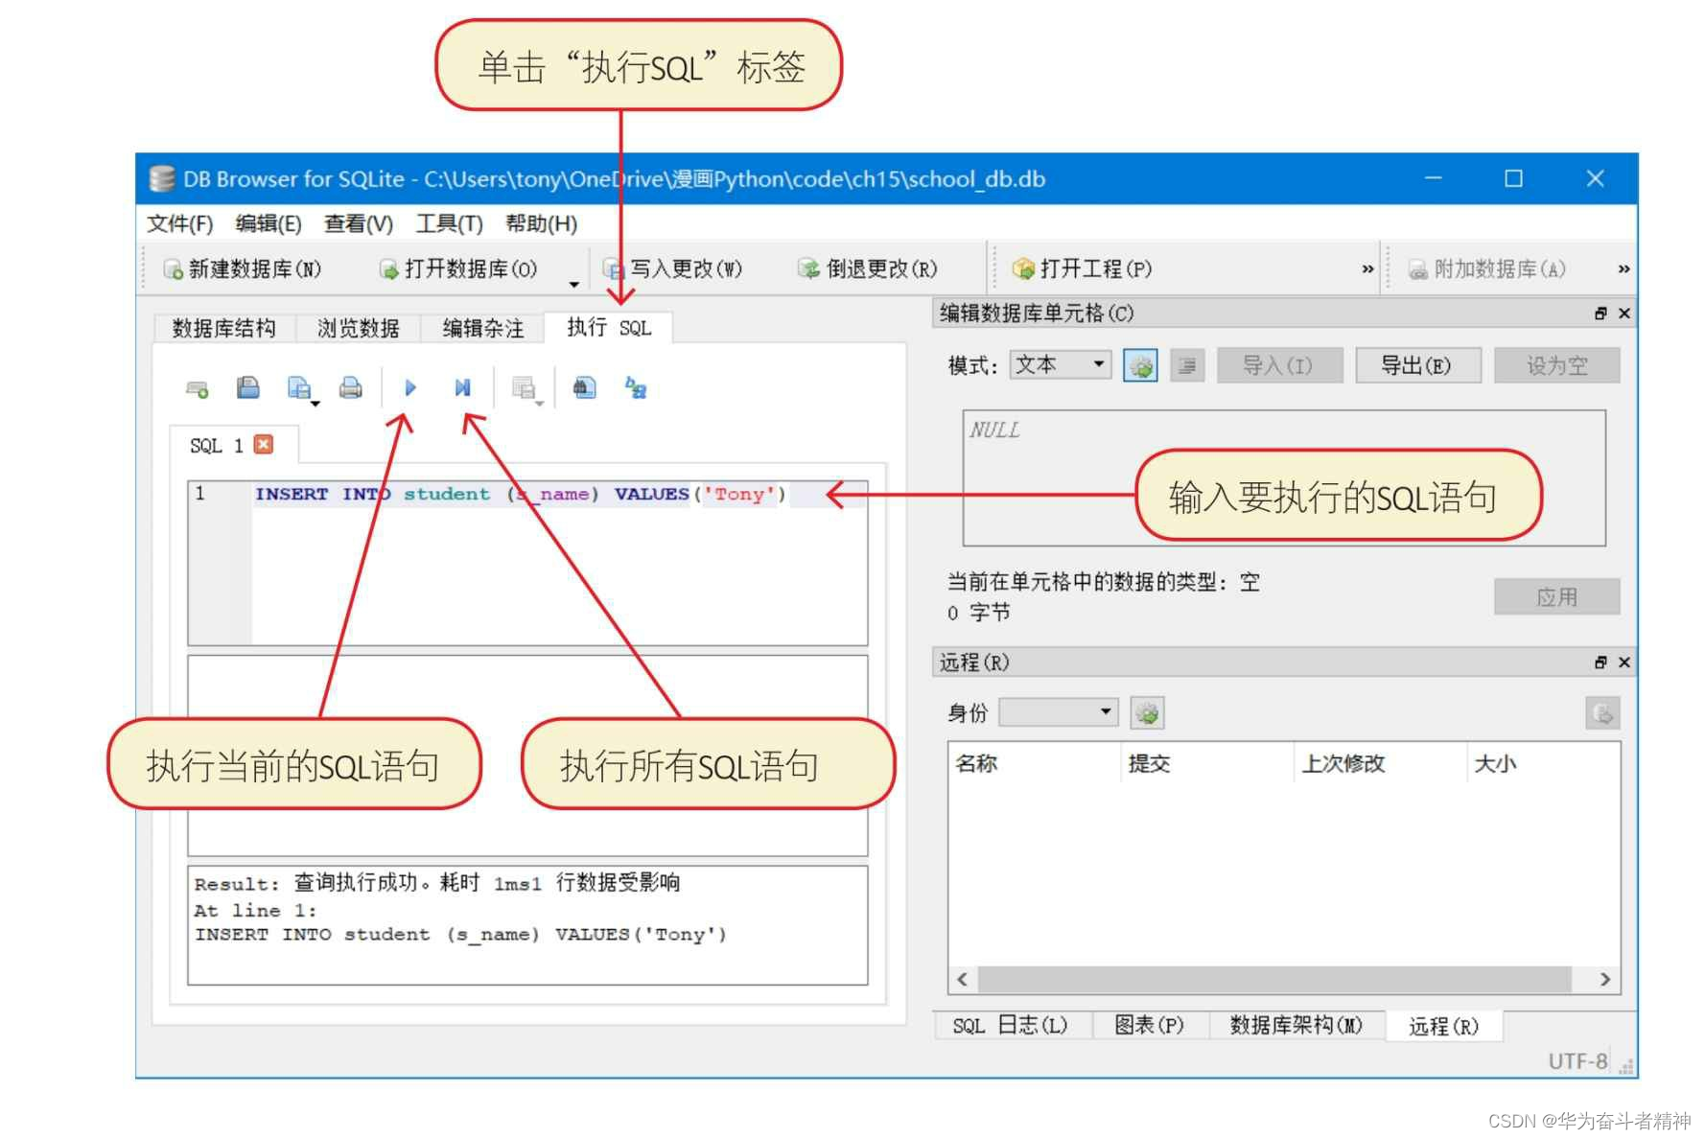The height and width of the screenshot is (1139, 1705).
Task: Run the current SQL line with the play icon
Action: 410,387
